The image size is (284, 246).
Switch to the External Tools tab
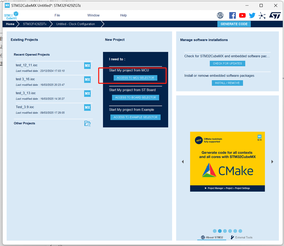click(241, 237)
